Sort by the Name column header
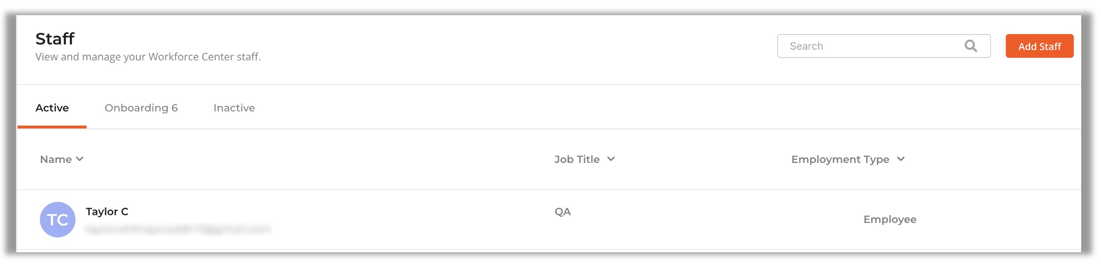Screen dimensions: 1101x266 point(56,159)
